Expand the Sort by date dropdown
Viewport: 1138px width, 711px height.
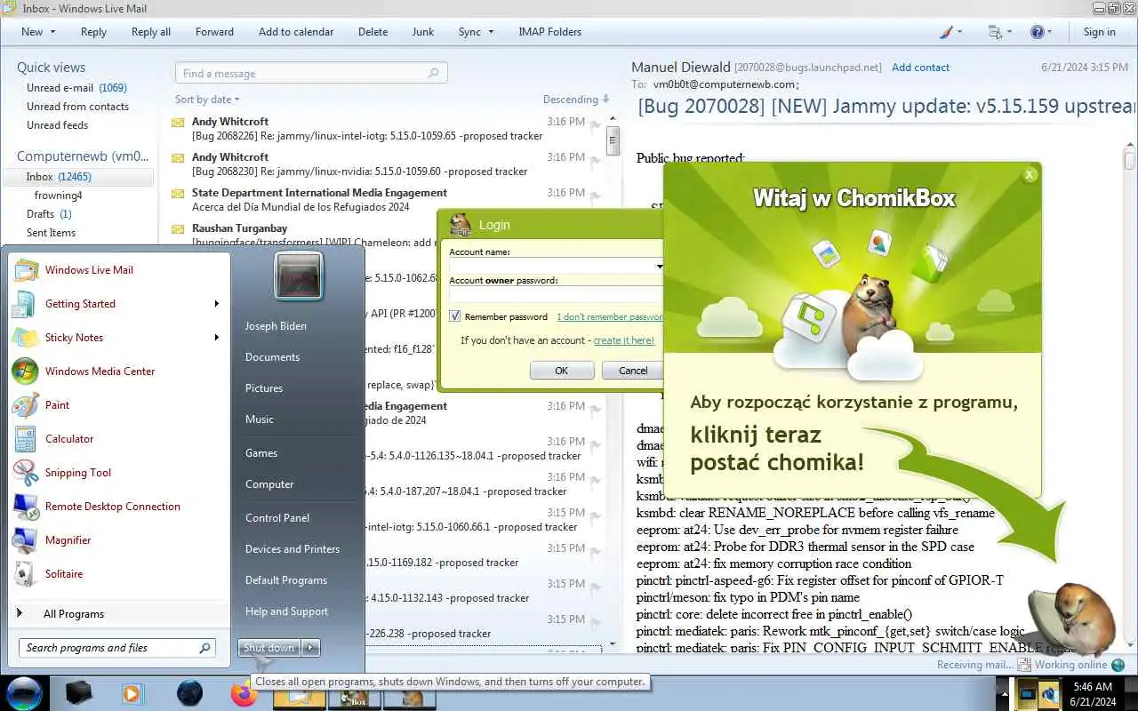207,100
